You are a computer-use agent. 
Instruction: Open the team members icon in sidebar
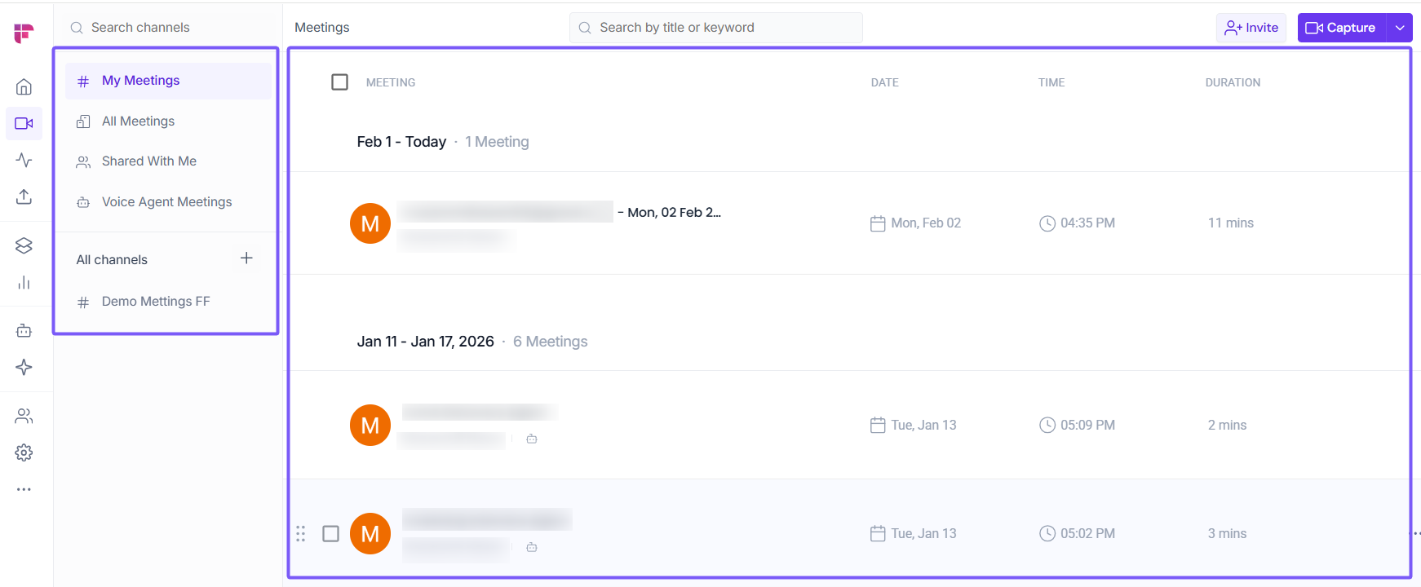pos(24,416)
